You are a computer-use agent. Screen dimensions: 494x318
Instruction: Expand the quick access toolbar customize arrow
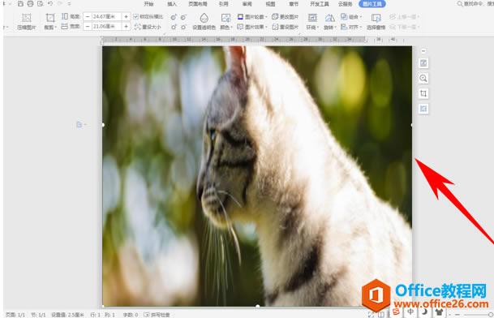[x=69, y=4]
